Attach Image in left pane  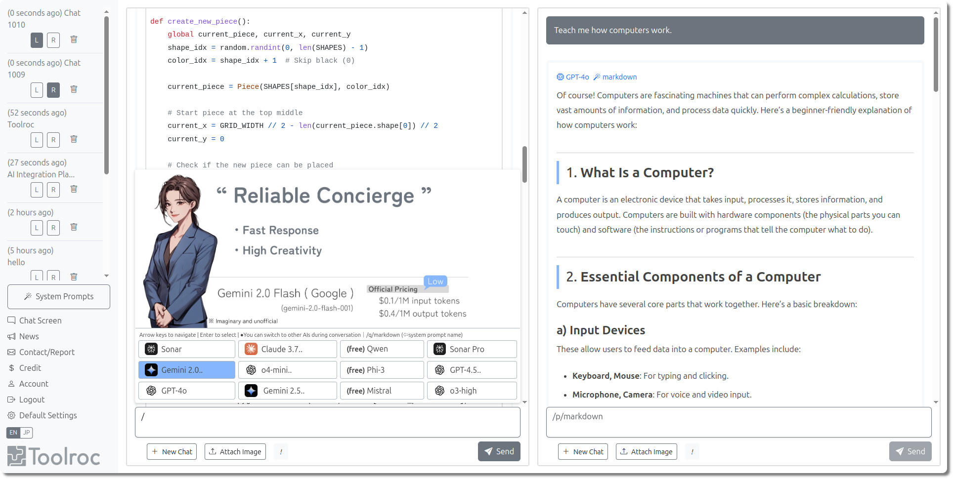(235, 452)
